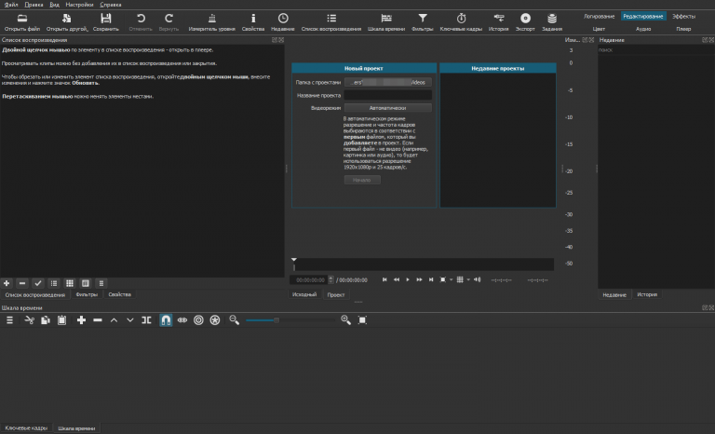715x434 pixels.
Task: Switch to Логирование layout
Action: (x=599, y=17)
